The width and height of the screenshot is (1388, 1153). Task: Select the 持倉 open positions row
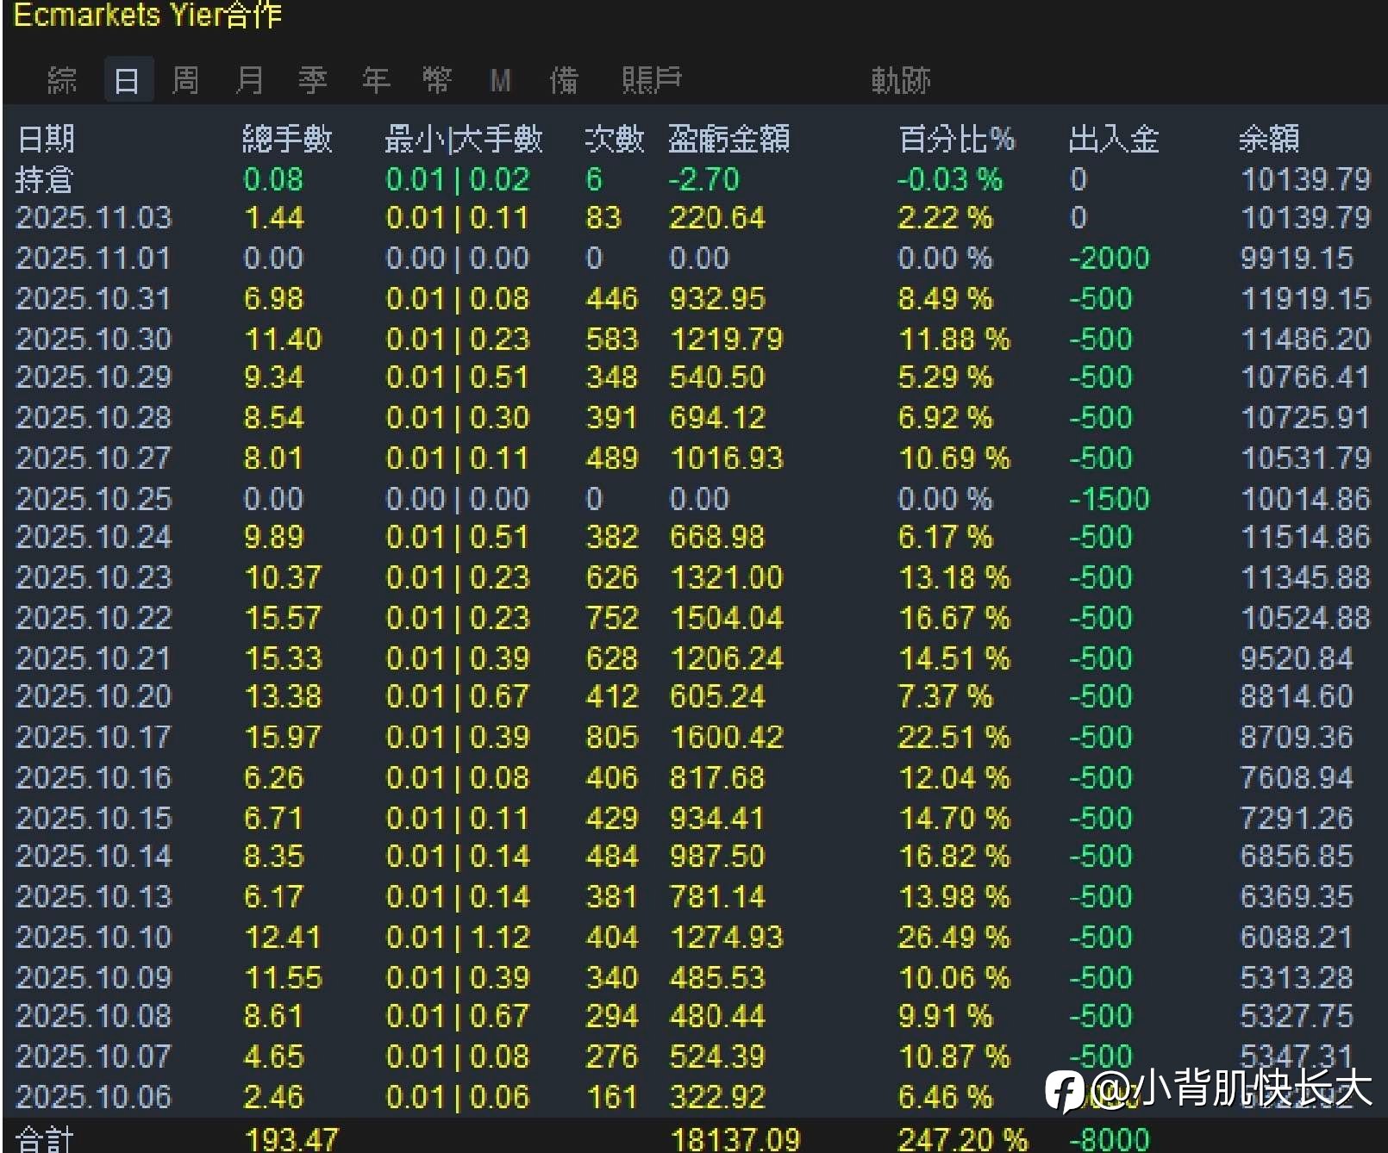tap(694, 179)
